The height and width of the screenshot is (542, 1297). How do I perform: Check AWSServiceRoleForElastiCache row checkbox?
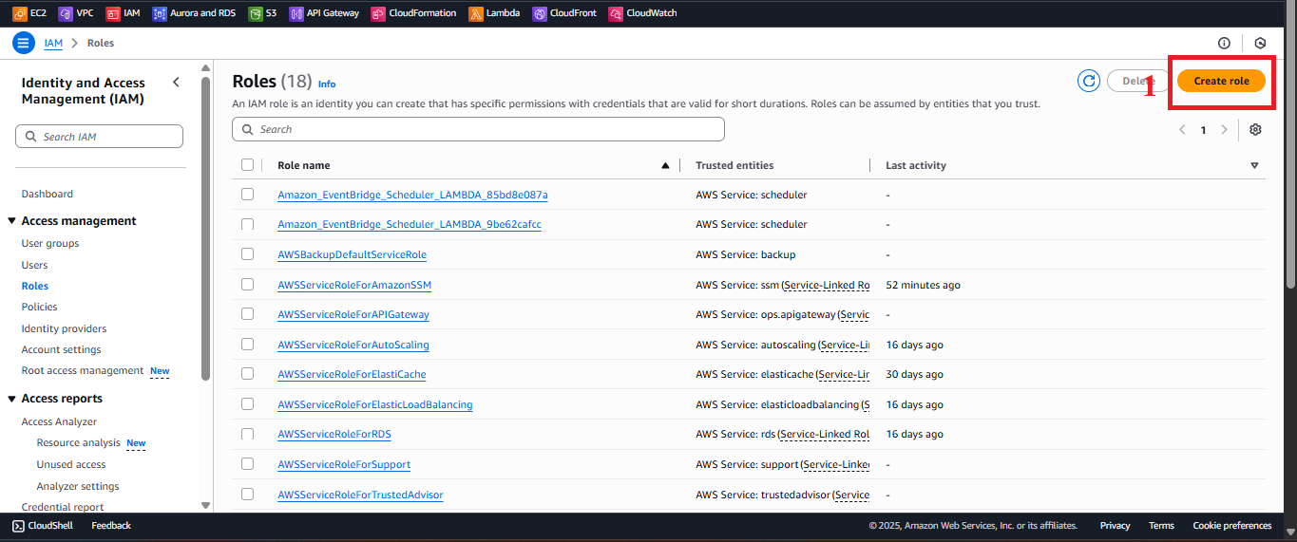[x=248, y=374]
